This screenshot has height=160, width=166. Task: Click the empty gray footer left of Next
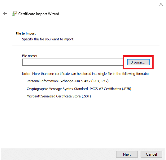[58, 154]
